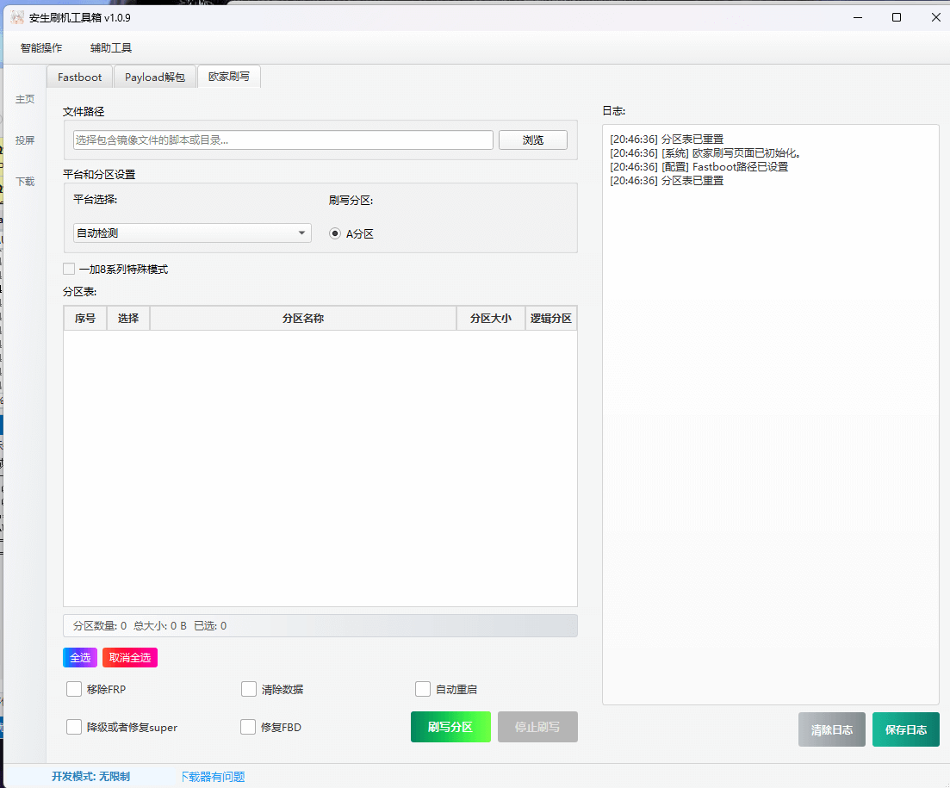Screen dimensions: 950x788
Task: Click the 保存日志 button to save logs
Action: (x=905, y=729)
